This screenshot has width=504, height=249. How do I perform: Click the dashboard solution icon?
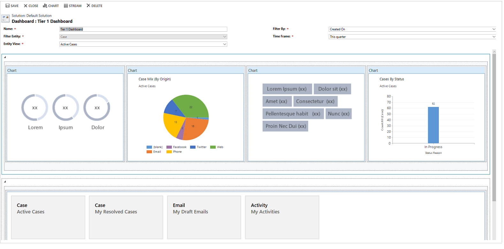point(5,19)
